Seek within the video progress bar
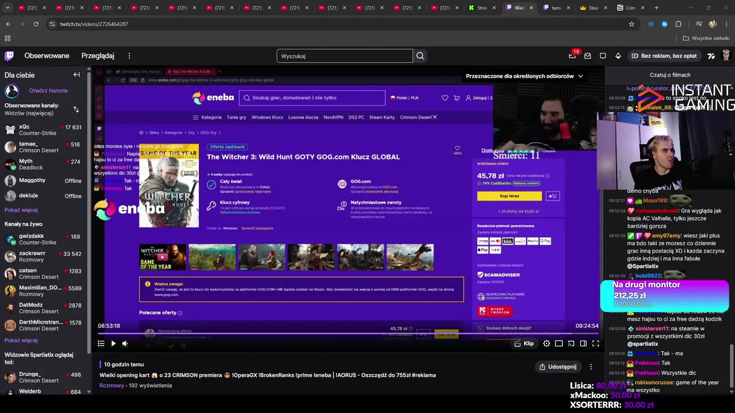Viewport: 735px width, 413px height. (349, 333)
